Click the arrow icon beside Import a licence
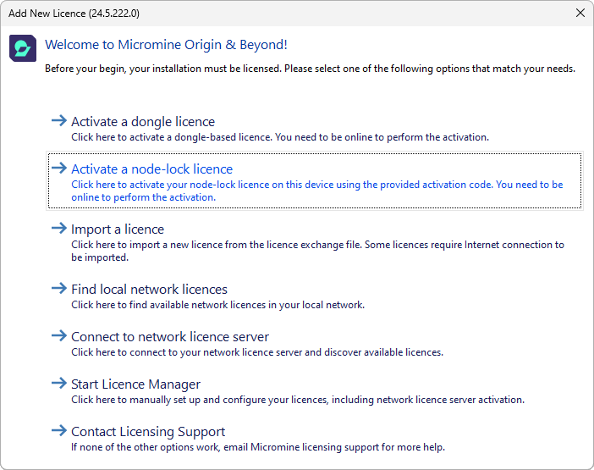594x470 pixels. (x=58, y=229)
